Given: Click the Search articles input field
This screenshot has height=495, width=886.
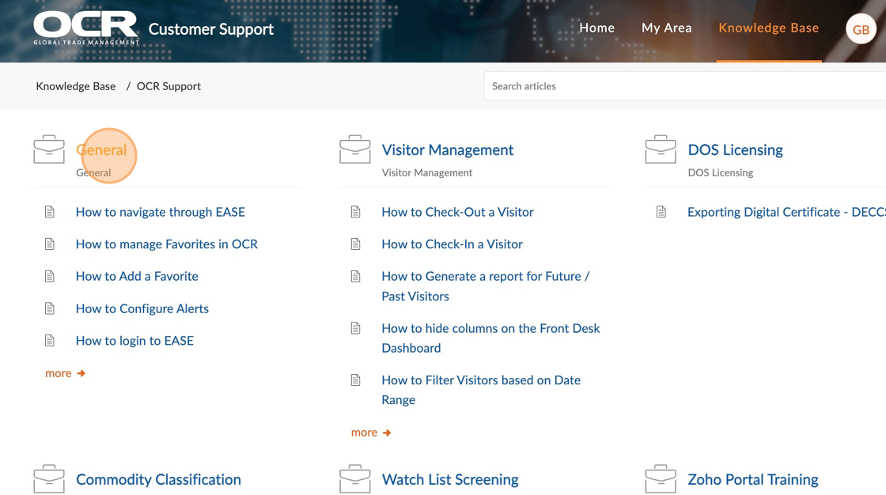Looking at the screenshot, I should coord(684,86).
